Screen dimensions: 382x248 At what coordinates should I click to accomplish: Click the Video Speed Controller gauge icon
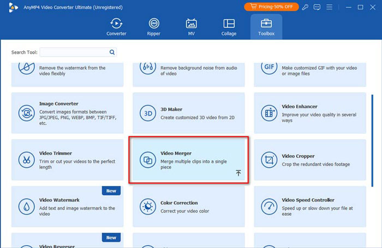tap(269, 206)
